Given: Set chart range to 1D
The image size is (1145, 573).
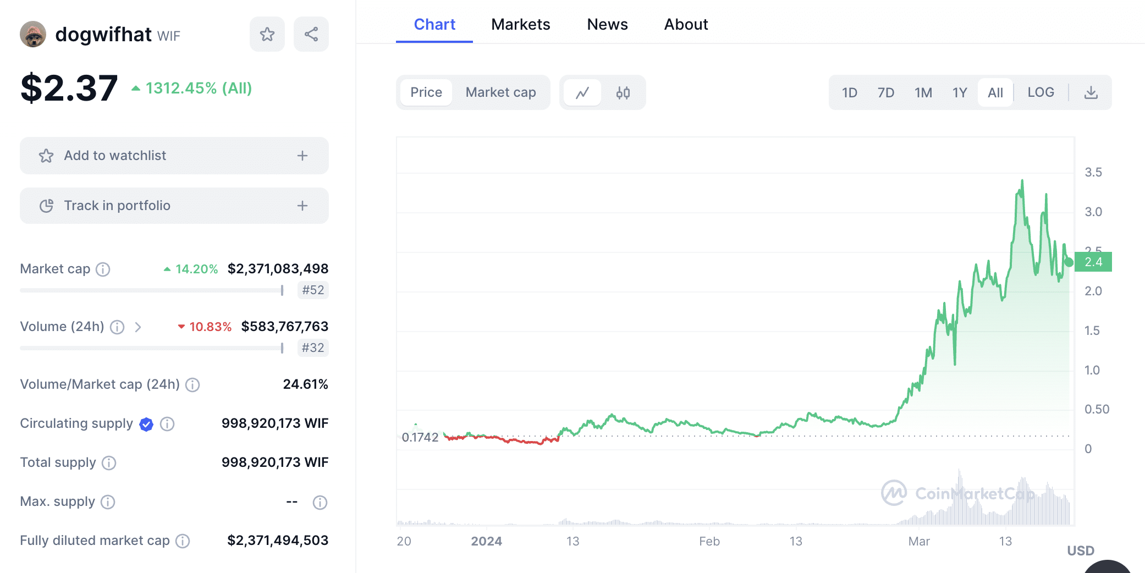Looking at the screenshot, I should click(x=850, y=92).
